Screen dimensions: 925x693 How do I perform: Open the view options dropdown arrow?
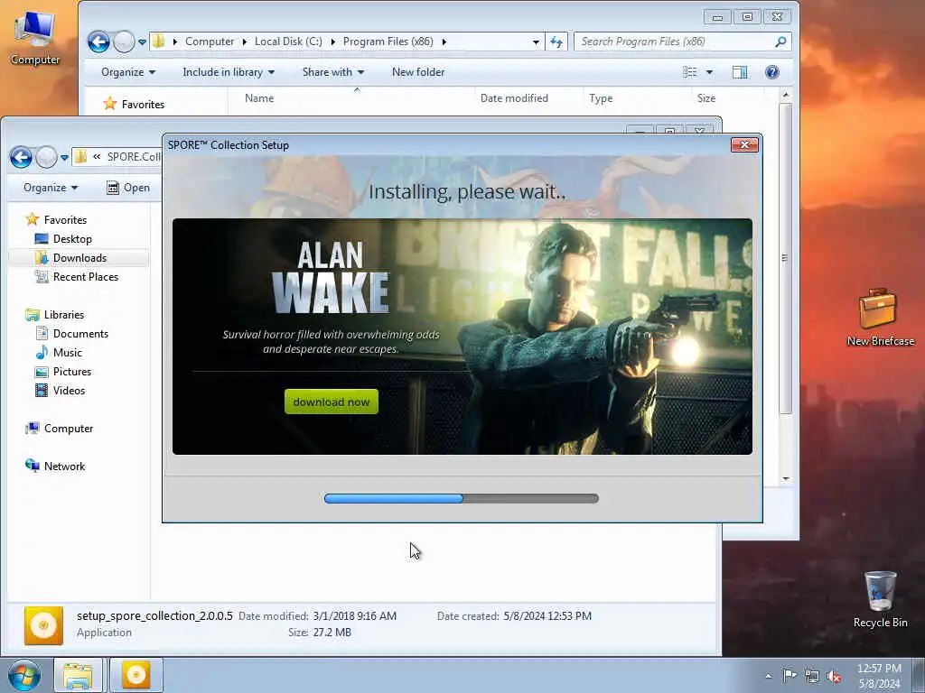pyautogui.click(x=709, y=72)
